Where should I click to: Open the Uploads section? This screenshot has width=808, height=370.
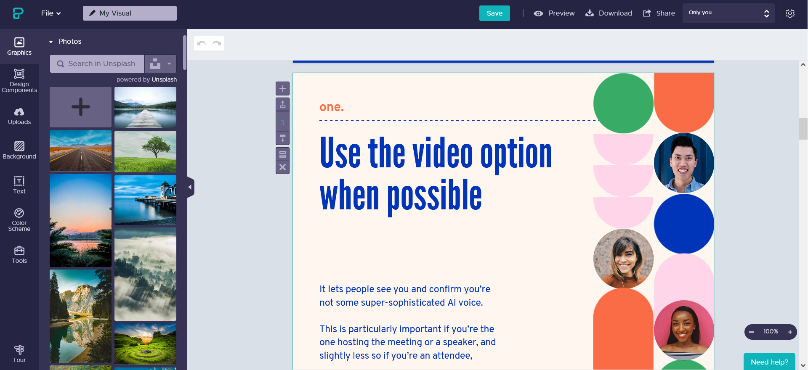click(19, 116)
